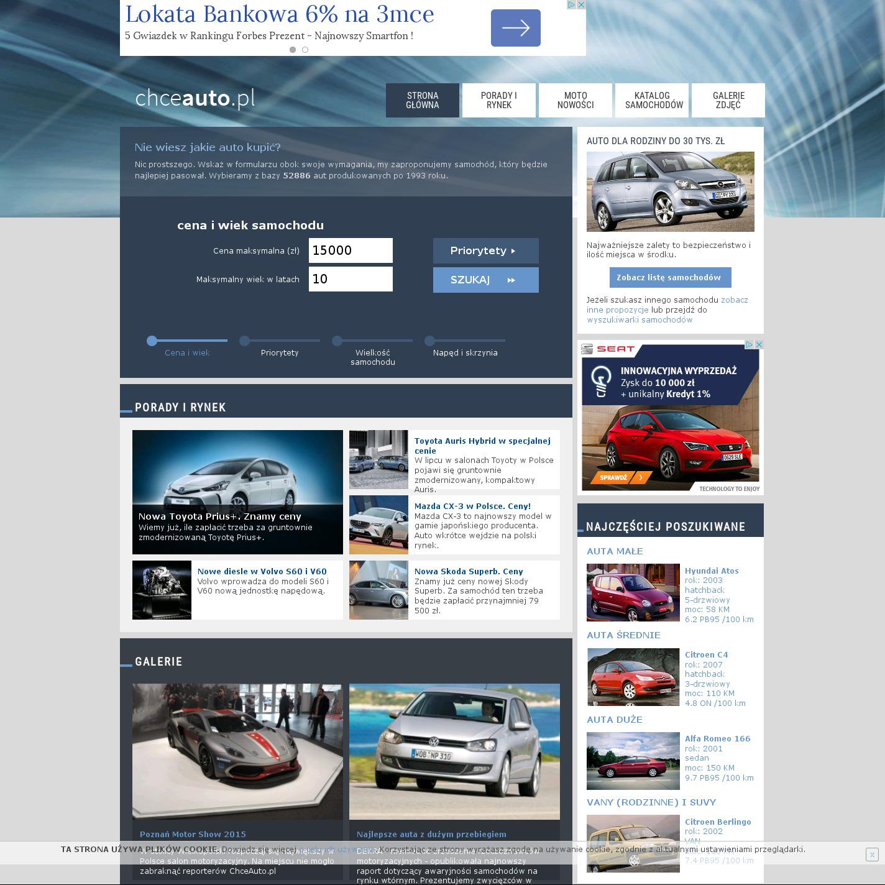The image size is (885, 885).
Task: Open the Opel Zafira family car photo
Action: (x=671, y=191)
